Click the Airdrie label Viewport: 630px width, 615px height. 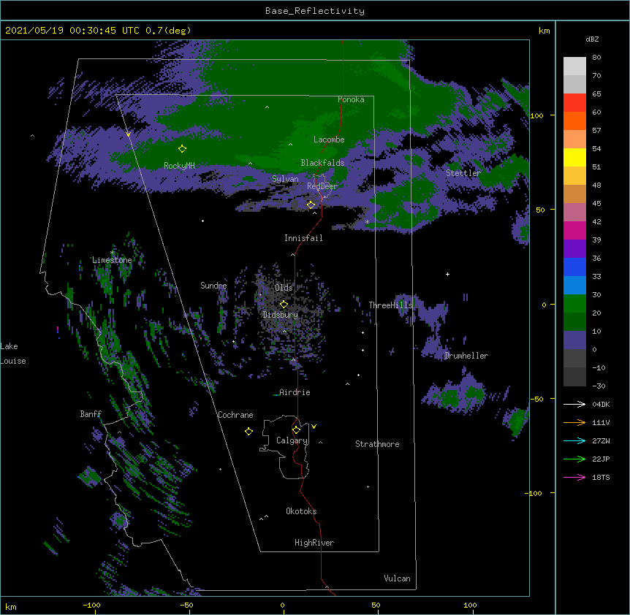(295, 392)
